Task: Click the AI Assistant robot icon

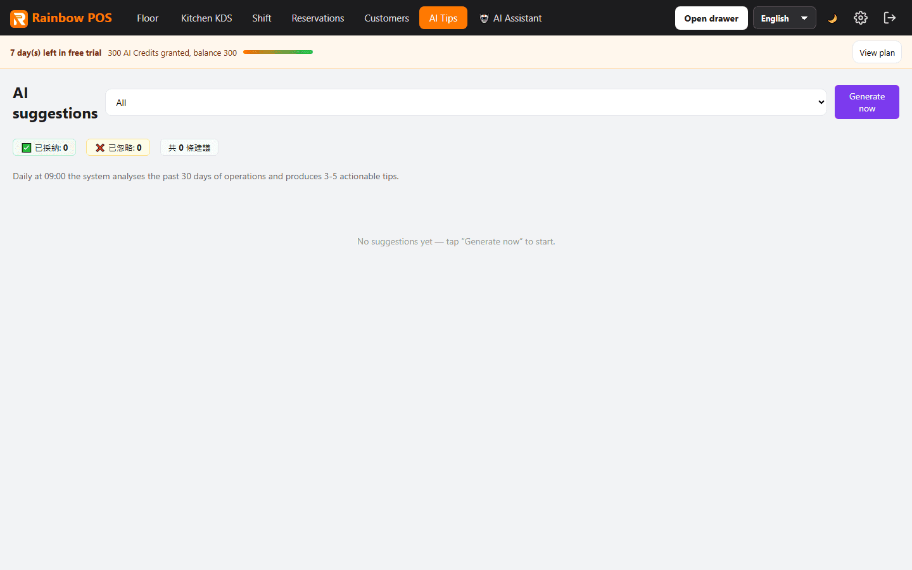Action: 484,18
